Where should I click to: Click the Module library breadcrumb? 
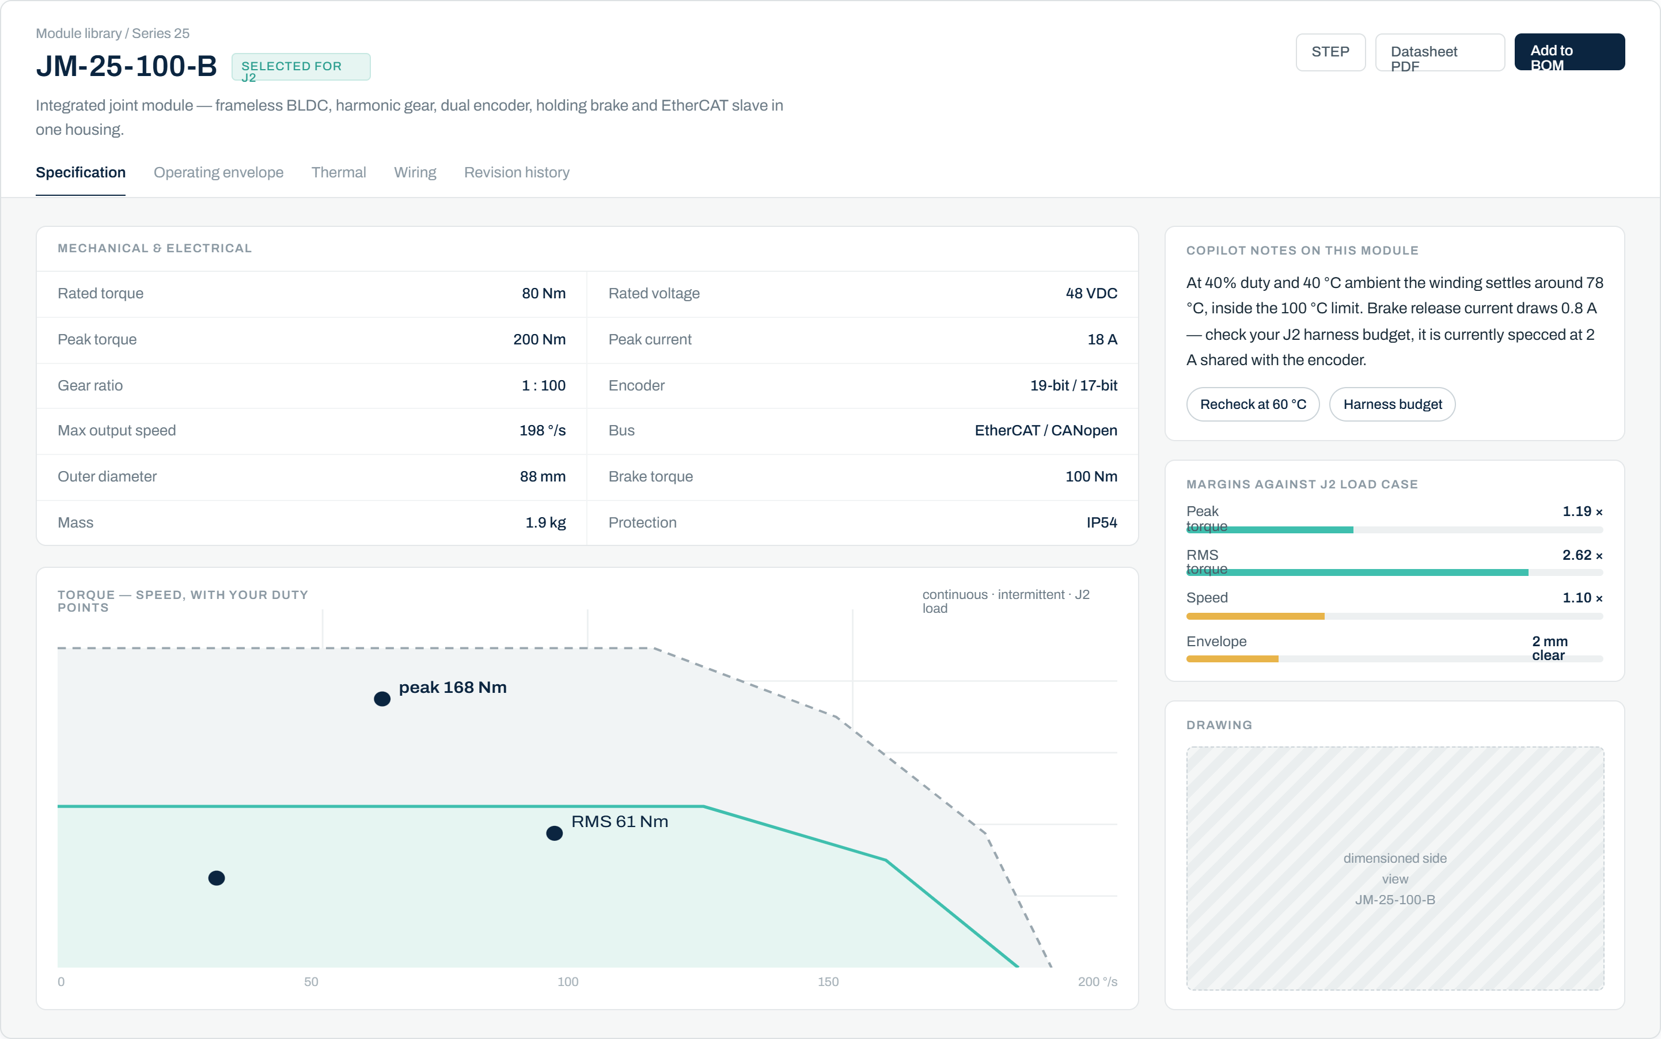coord(78,33)
